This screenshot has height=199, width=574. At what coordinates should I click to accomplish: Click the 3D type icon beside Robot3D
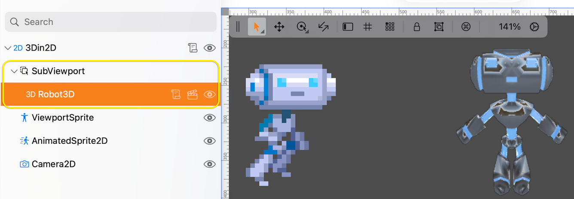31,94
